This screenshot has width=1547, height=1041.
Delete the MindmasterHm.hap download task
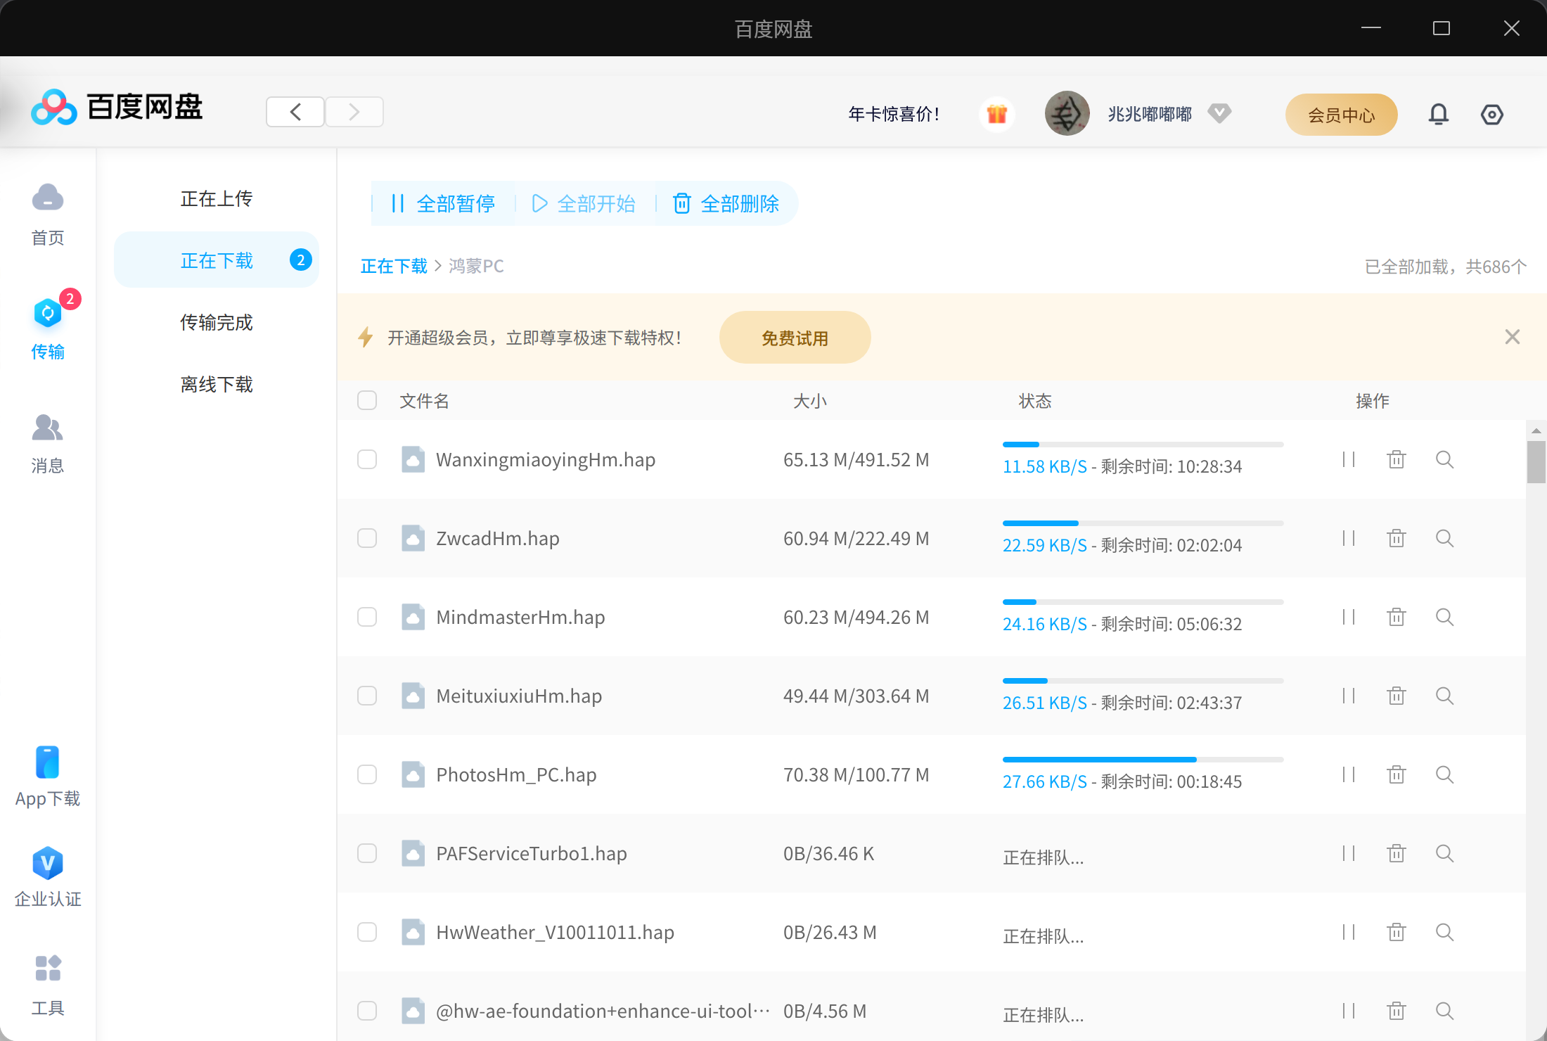[x=1396, y=618]
